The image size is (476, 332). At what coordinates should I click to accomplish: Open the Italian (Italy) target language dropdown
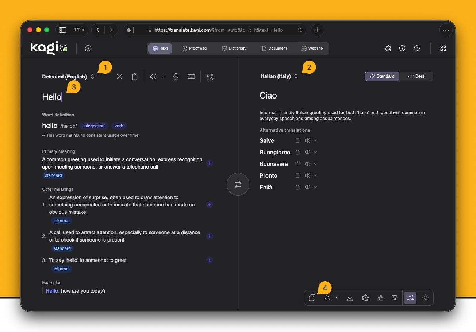(279, 76)
